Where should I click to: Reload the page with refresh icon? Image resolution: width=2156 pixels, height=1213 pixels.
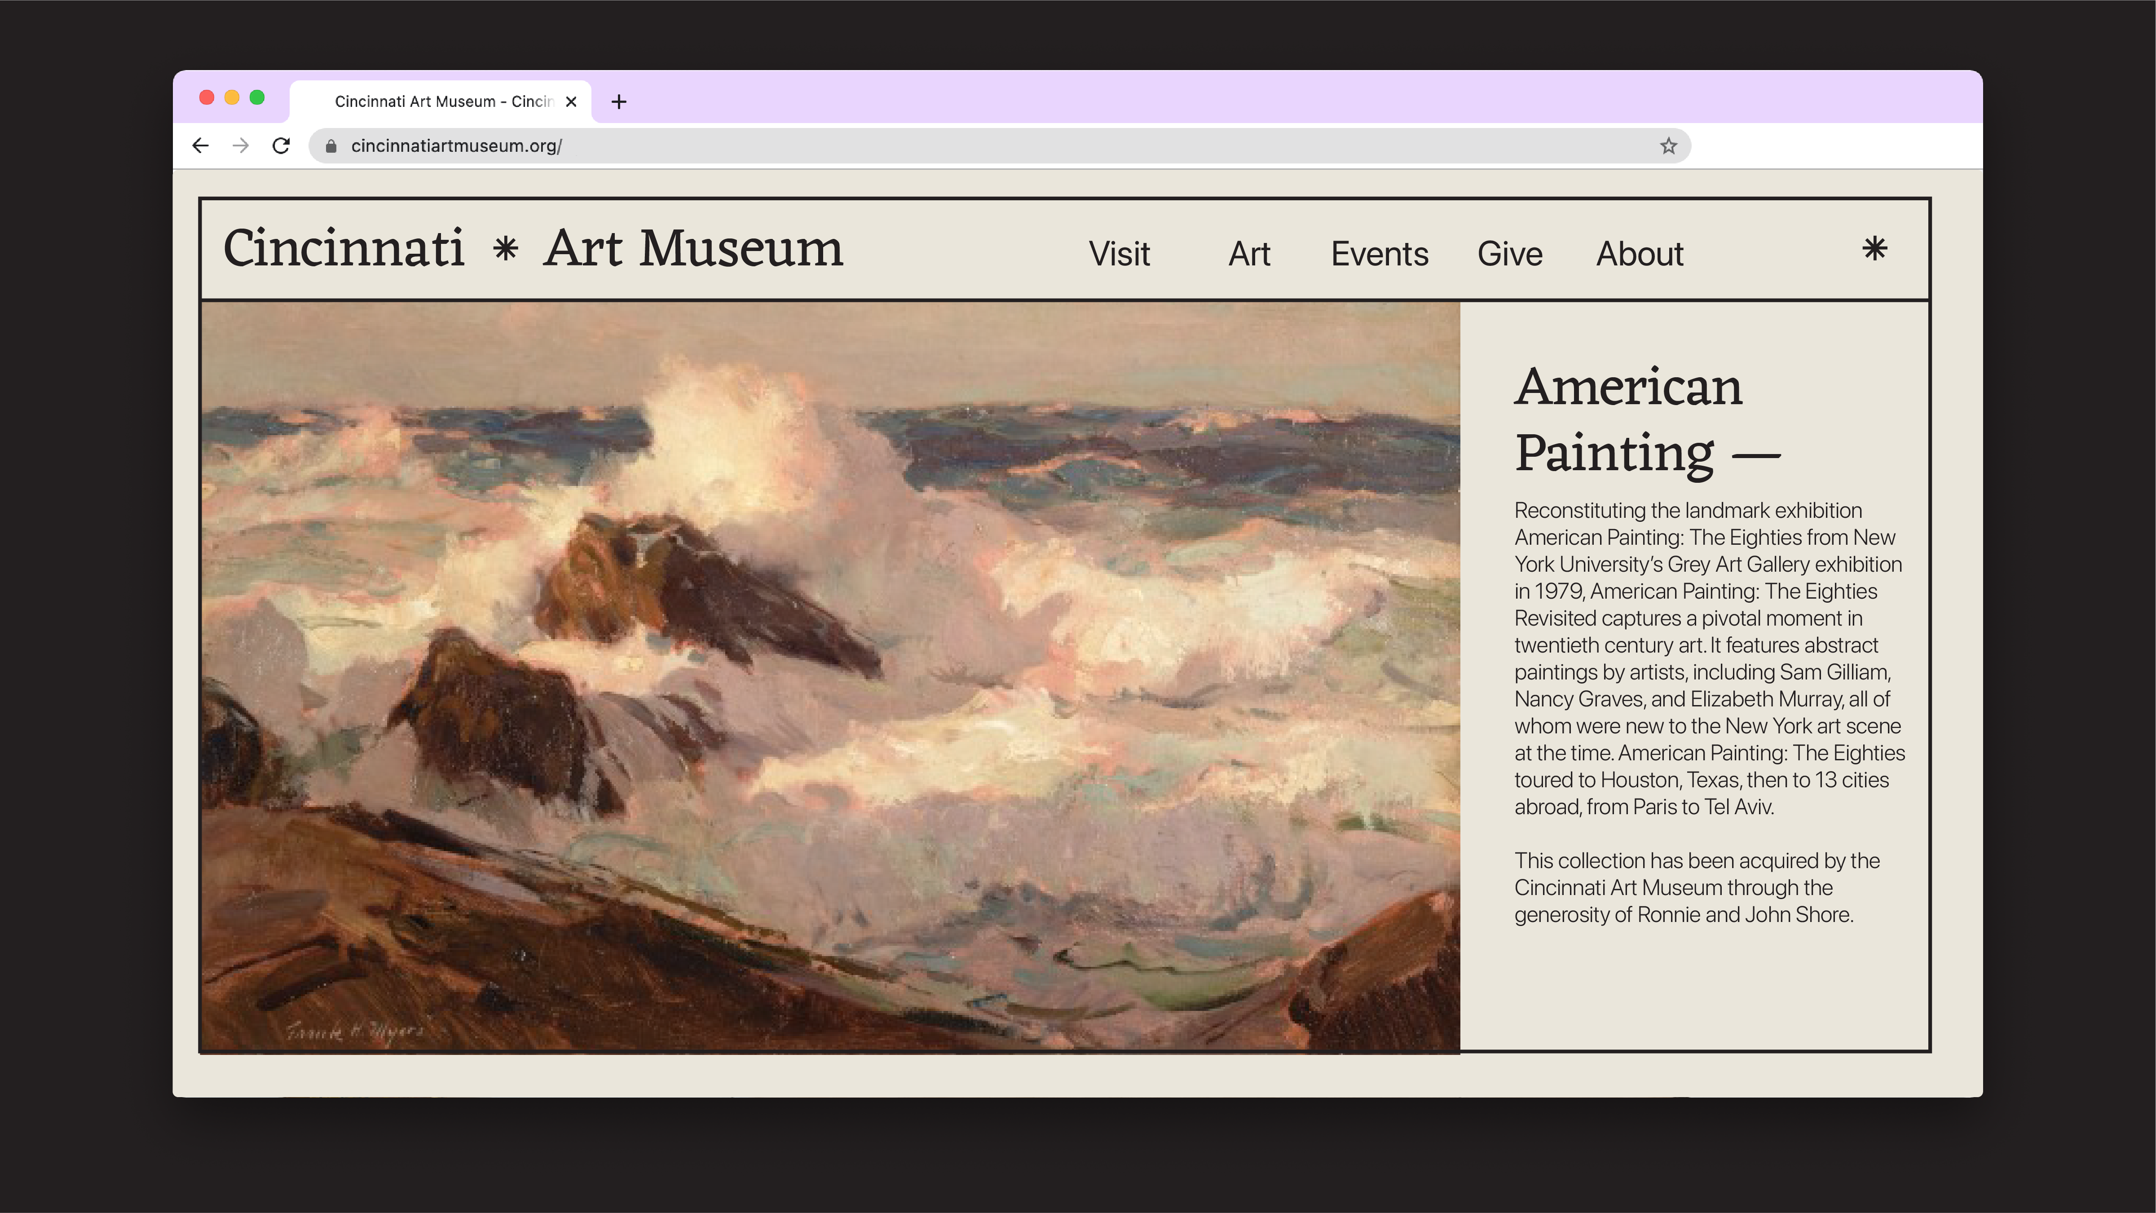(281, 146)
